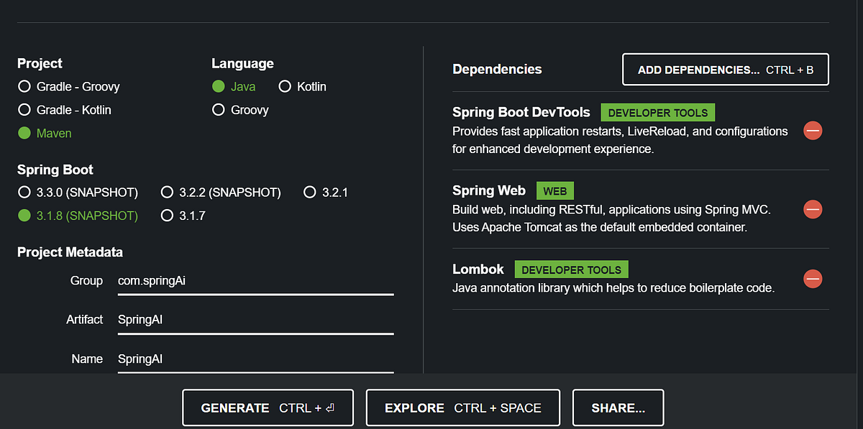Click the Dependencies heading
The height and width of the screenshot is (429, 863).
(x=497, y=69)
